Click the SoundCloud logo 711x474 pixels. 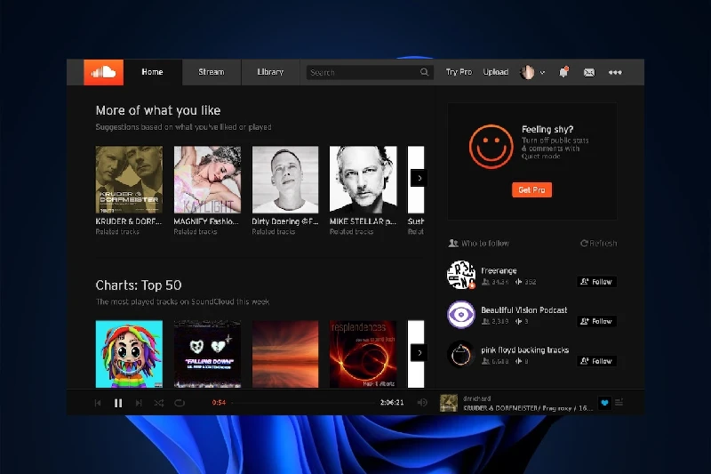click(103, 72)
